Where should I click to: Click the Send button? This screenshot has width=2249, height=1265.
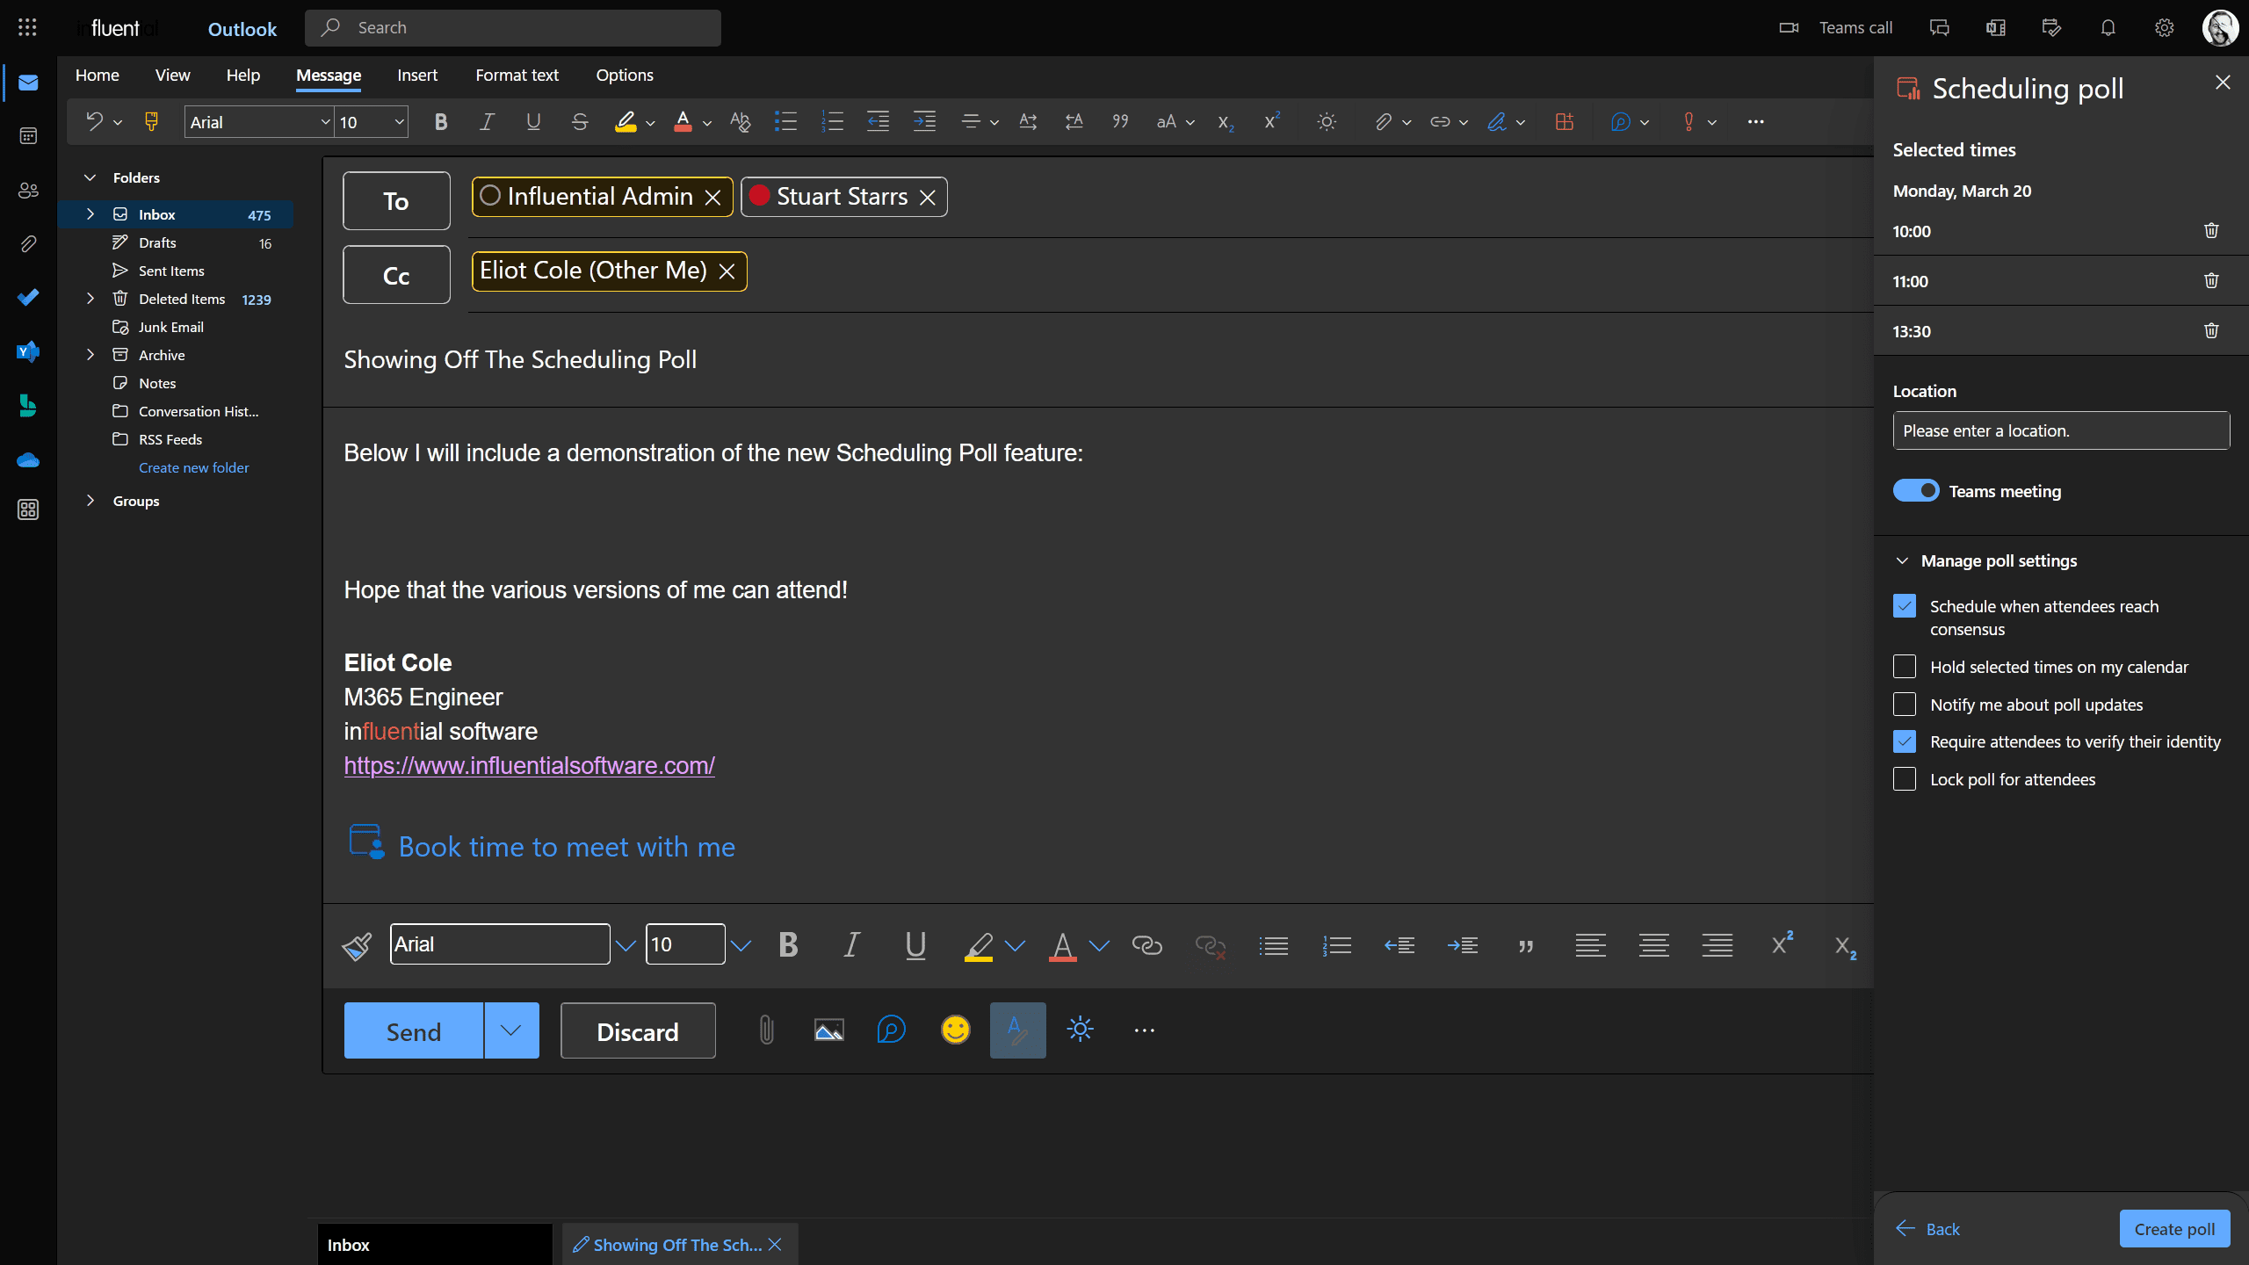[414, 1030]
